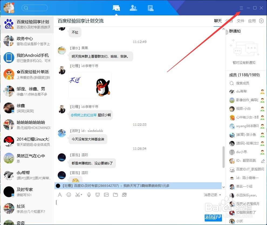The height and width of the screenshot is (225, 267).
Task: Open the emoji smiley picker
Action: pos(69,195)
